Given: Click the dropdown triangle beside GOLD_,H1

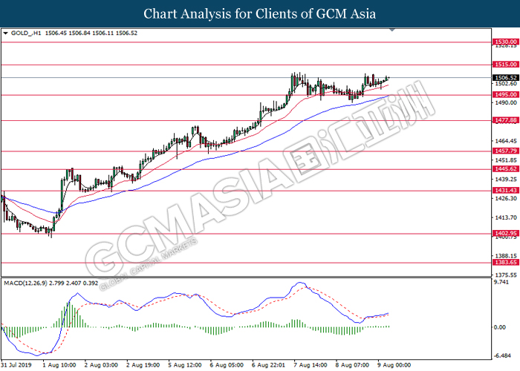Looking at the screenshot, I should coord(5,33).
